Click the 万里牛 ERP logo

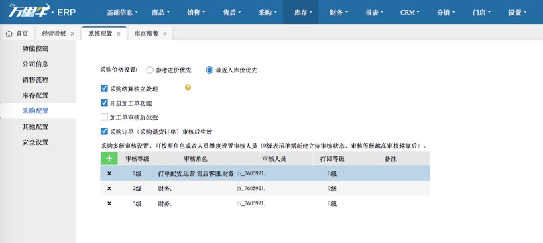pos(42,12)
